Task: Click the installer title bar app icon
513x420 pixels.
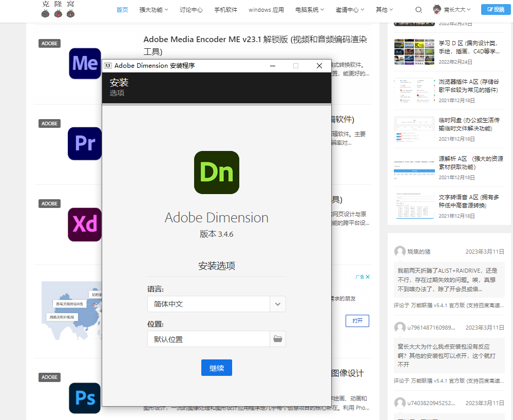Action: [x=108, y=66]
